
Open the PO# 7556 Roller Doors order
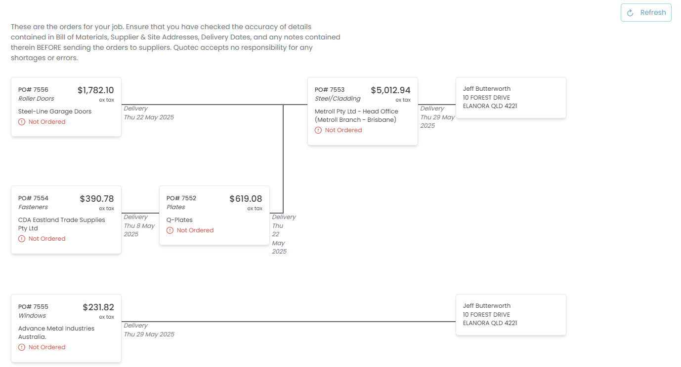(x=66, y=107)
